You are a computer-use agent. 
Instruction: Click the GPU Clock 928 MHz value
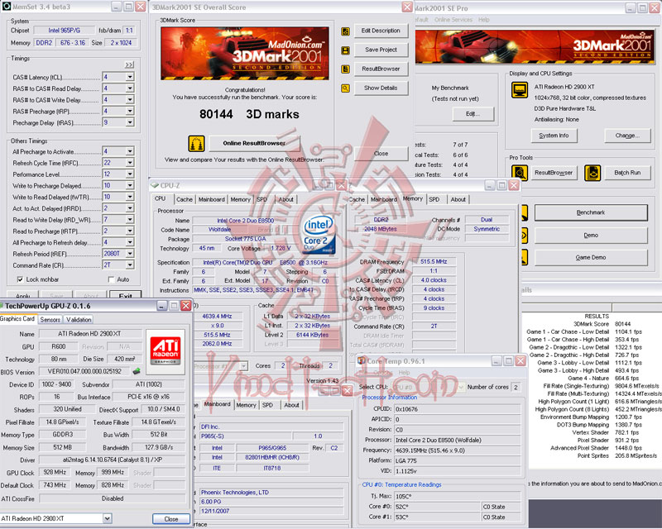[55, 472]
